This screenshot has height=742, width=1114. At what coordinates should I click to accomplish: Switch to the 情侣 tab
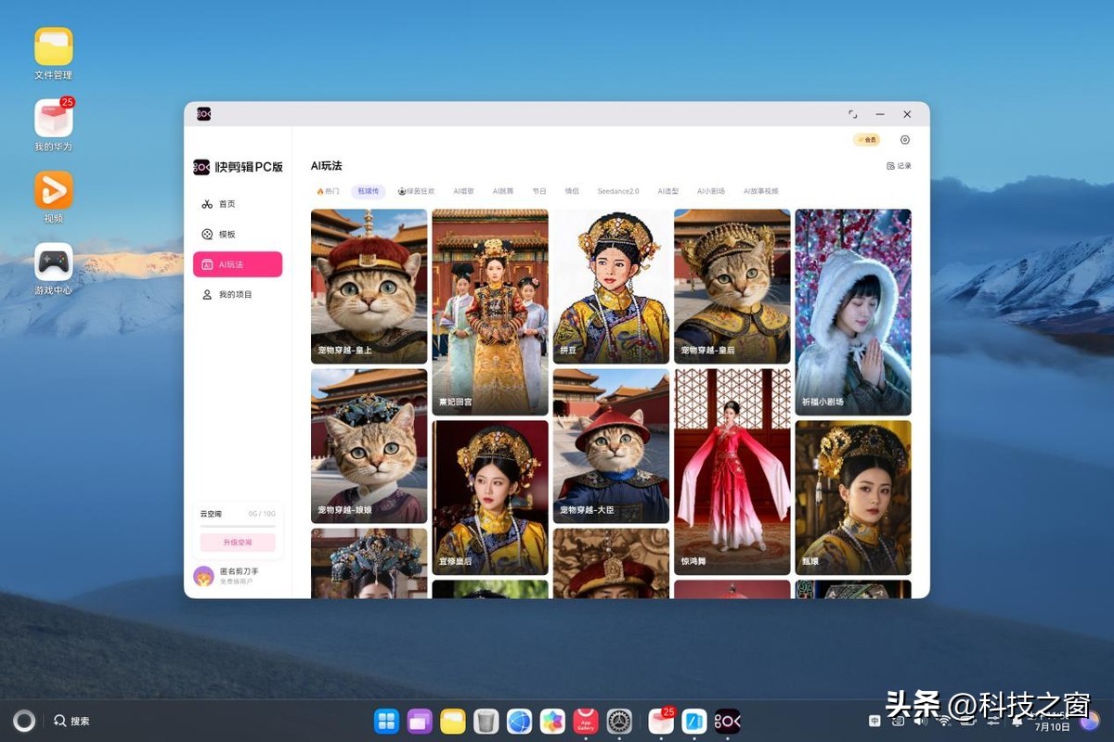(x=572, y=191)
